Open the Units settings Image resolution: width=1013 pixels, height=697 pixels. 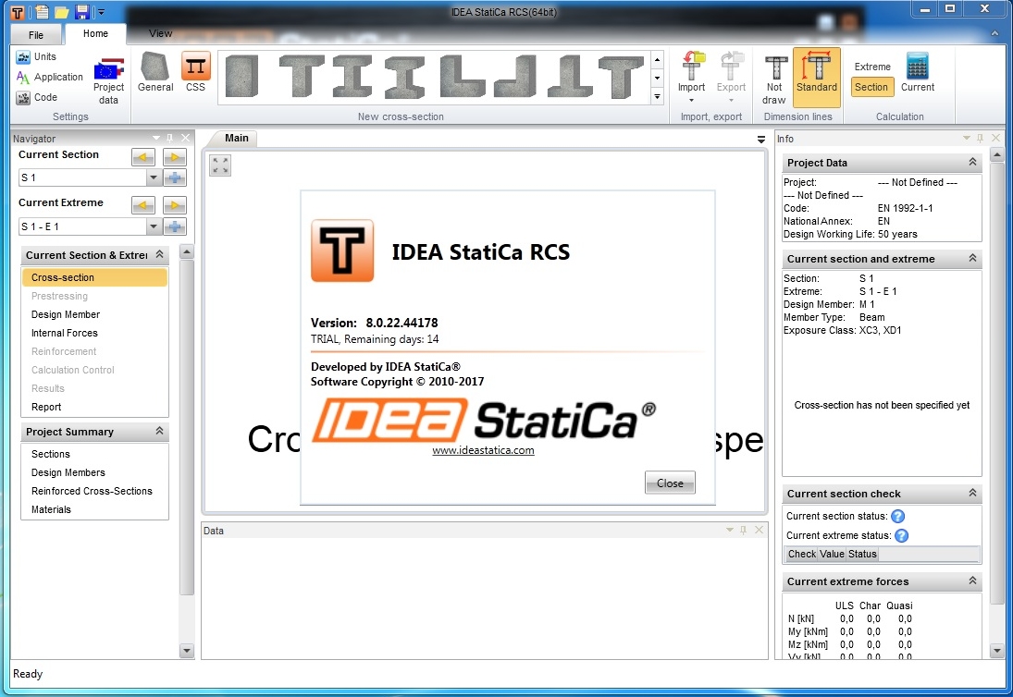point(36,56)
